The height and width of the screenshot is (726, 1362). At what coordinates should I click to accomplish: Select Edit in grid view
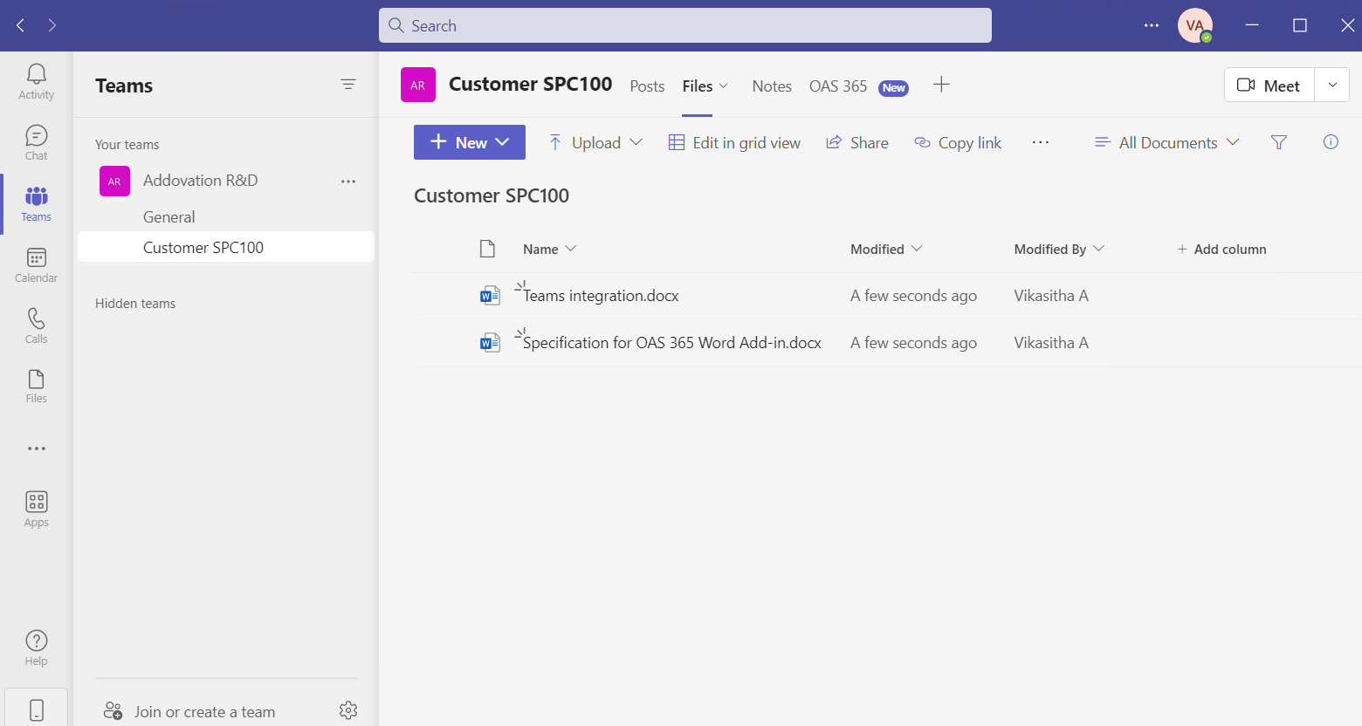pyautogui.click(x=734, y=142)
